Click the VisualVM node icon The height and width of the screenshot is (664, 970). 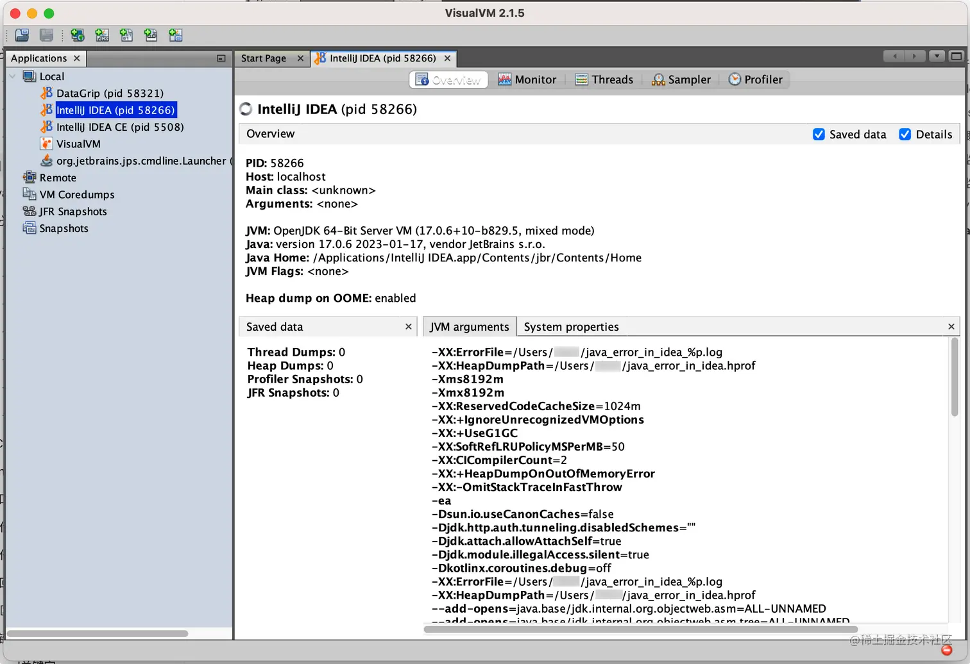[47, 144]
